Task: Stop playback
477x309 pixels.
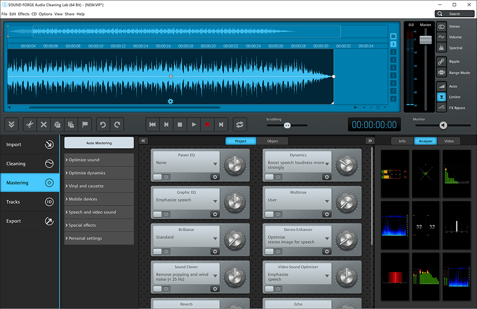Action: (x=180, y=124)
